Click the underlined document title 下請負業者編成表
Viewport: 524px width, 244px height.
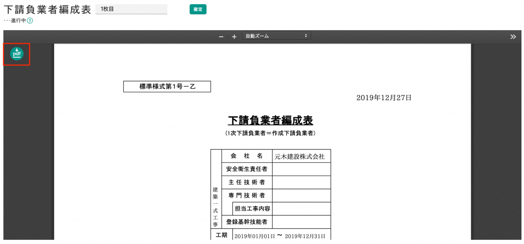[270, 120]
